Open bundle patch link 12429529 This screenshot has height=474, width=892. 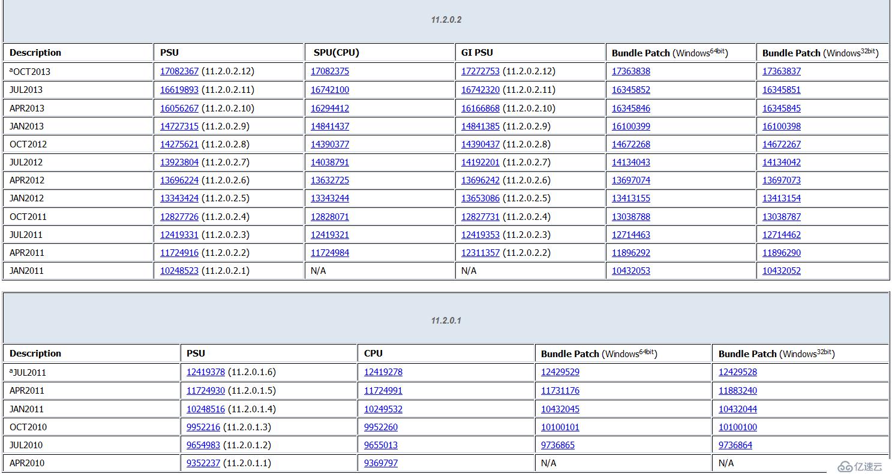click(x=560, y=372)
